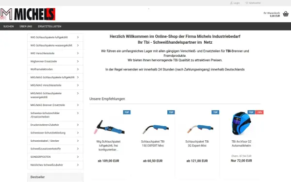Screen dimensions: 291x182
Task: Click the Michels logo
Action: pos(28,14)
